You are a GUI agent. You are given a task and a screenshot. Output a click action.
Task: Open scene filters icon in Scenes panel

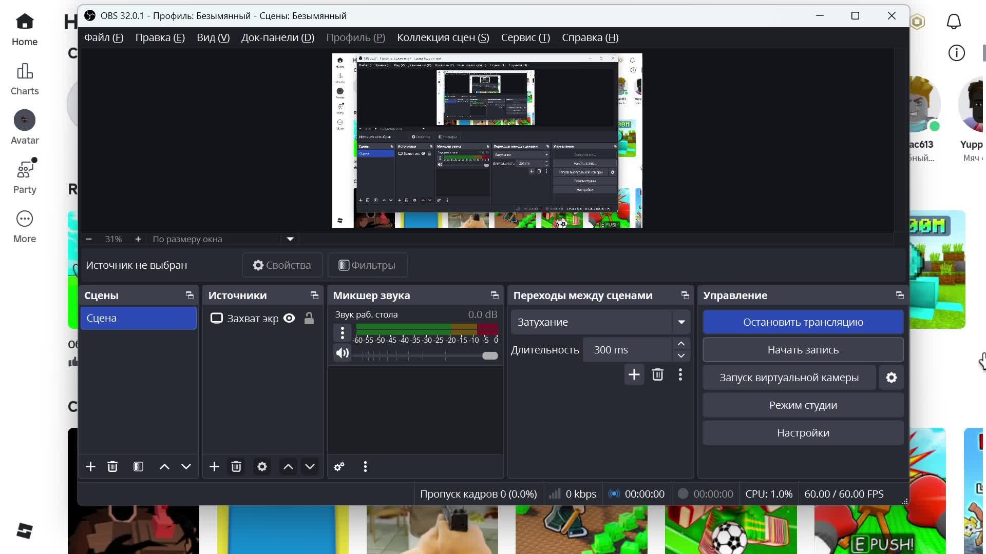point(138,467)
